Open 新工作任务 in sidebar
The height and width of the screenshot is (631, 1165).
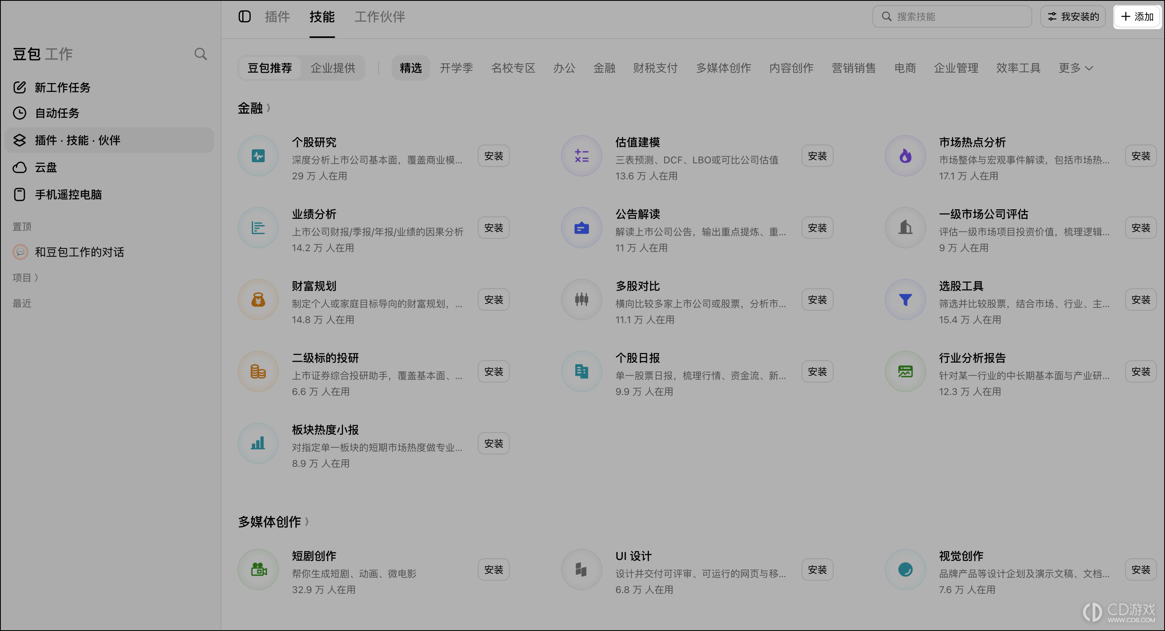click(109, 87)
